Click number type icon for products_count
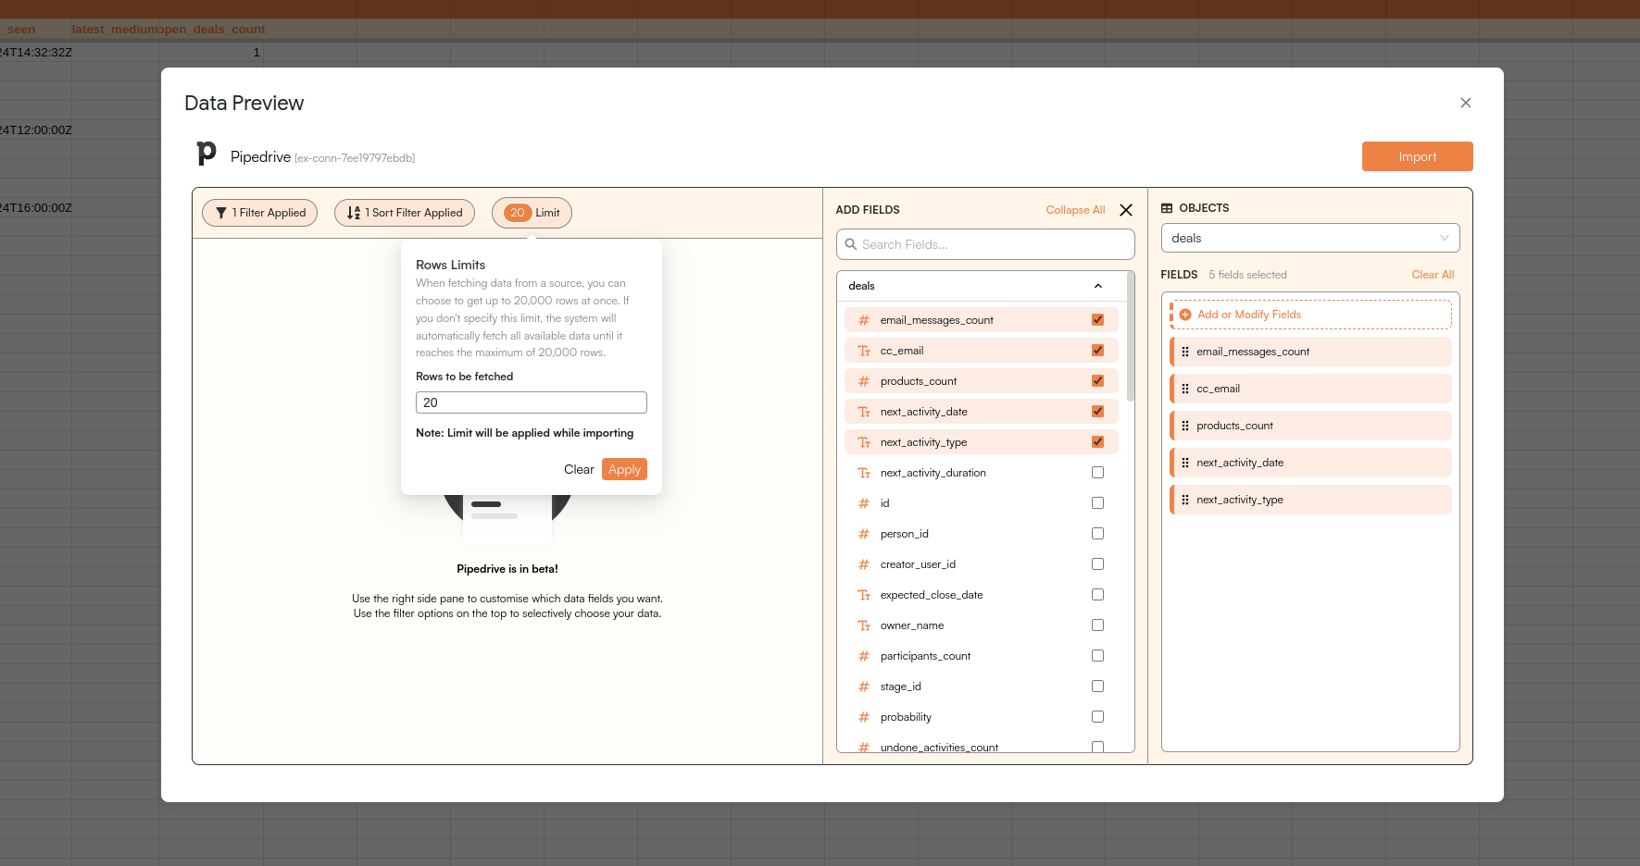 coord(864,381)
